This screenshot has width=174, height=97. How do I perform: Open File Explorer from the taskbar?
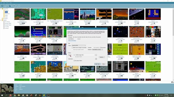point(19,95)
